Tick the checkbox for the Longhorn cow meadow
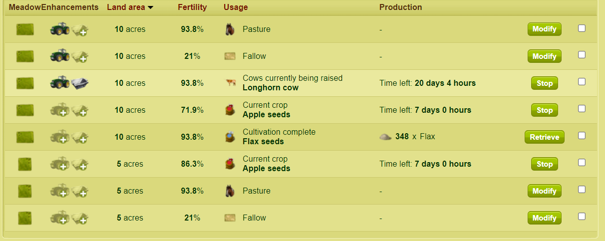 tap(582, 82)
